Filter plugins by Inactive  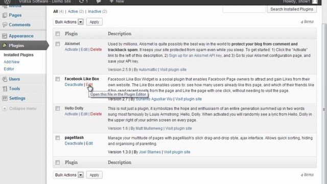tap(95, 11)
